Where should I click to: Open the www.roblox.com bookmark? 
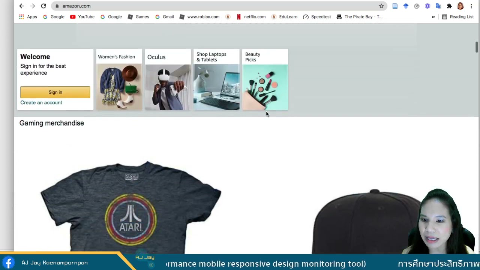pyautogui.click(x=199, y=17)
